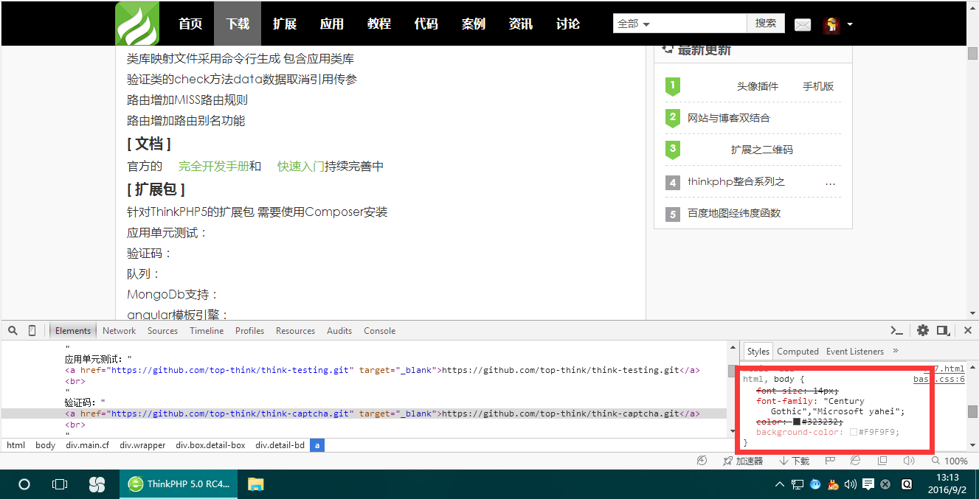Select div.wrapper in the element breadcrumb

[145, 445]
